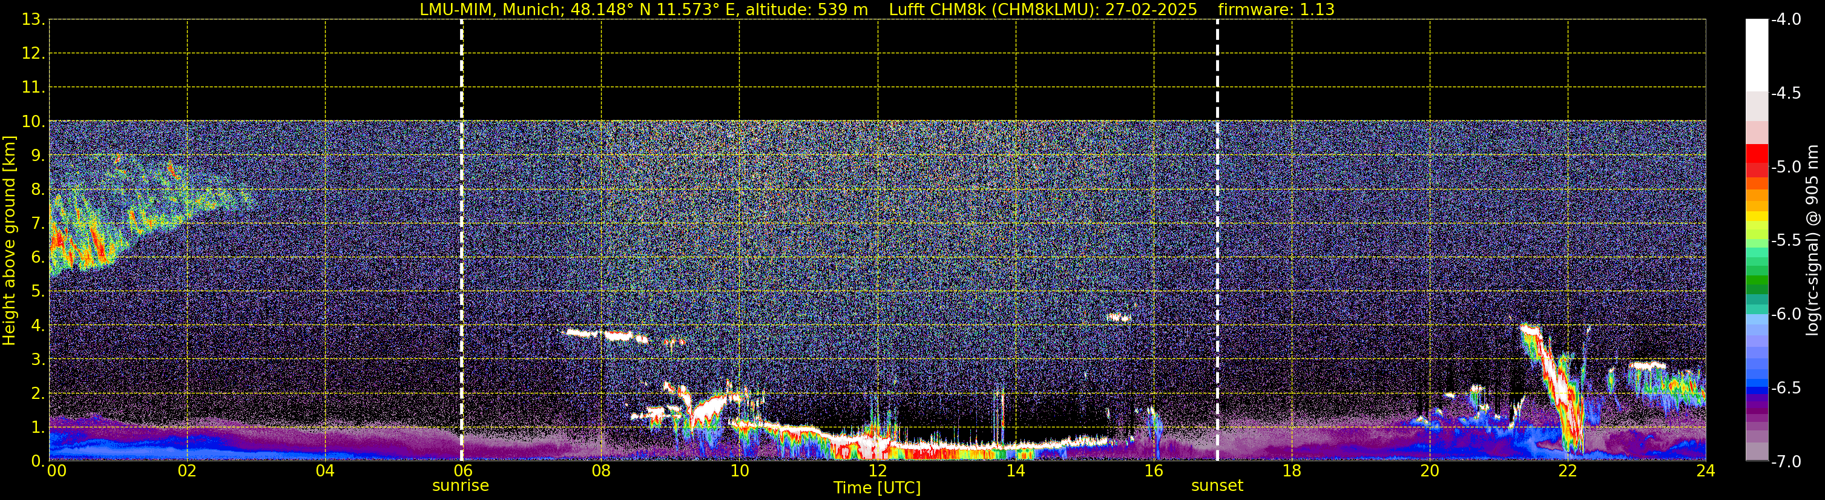
Task: Click the falling precipitation streak near 22 UTC
Action: click(x=1555, y=386)
